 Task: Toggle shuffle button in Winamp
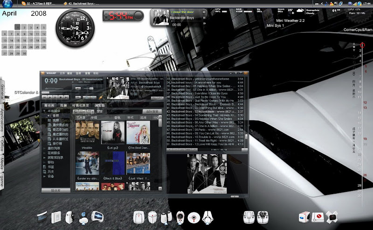pos(86,97)
